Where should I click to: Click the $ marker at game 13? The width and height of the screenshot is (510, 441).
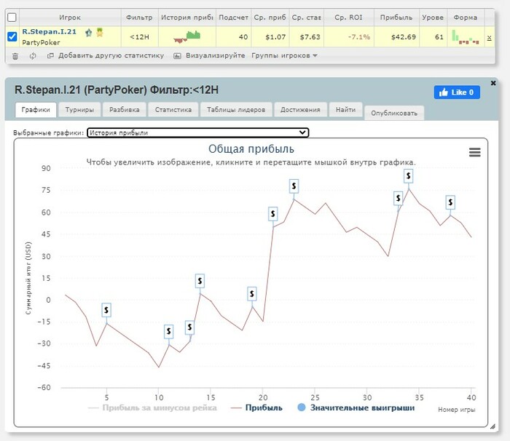189,327
